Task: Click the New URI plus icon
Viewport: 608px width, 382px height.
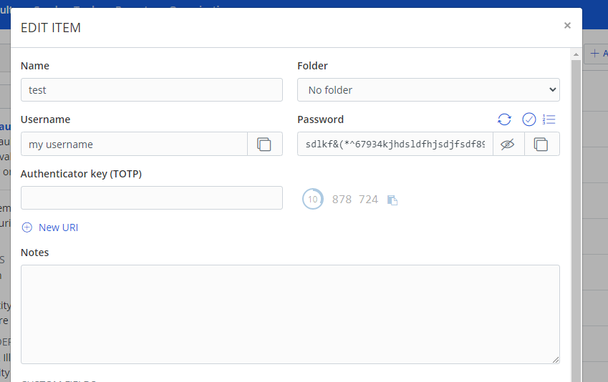Action: pyautogui.click(x=26, y=227)
